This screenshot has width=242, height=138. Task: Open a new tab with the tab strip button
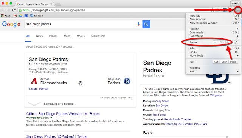(x=58, y=4)
